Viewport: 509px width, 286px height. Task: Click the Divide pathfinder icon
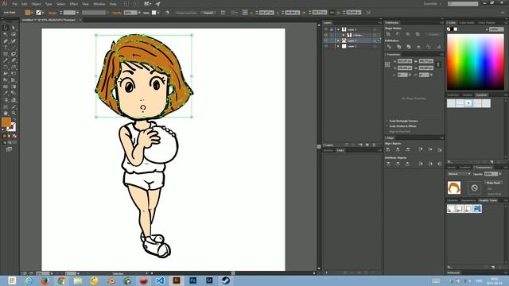click(x=389, y=47)
